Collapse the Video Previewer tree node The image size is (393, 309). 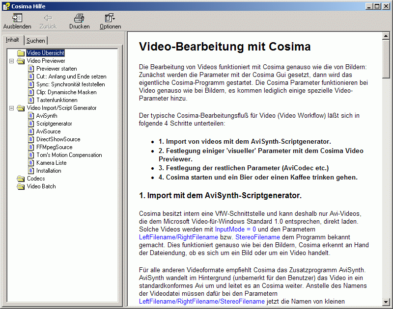pos(11,61)
